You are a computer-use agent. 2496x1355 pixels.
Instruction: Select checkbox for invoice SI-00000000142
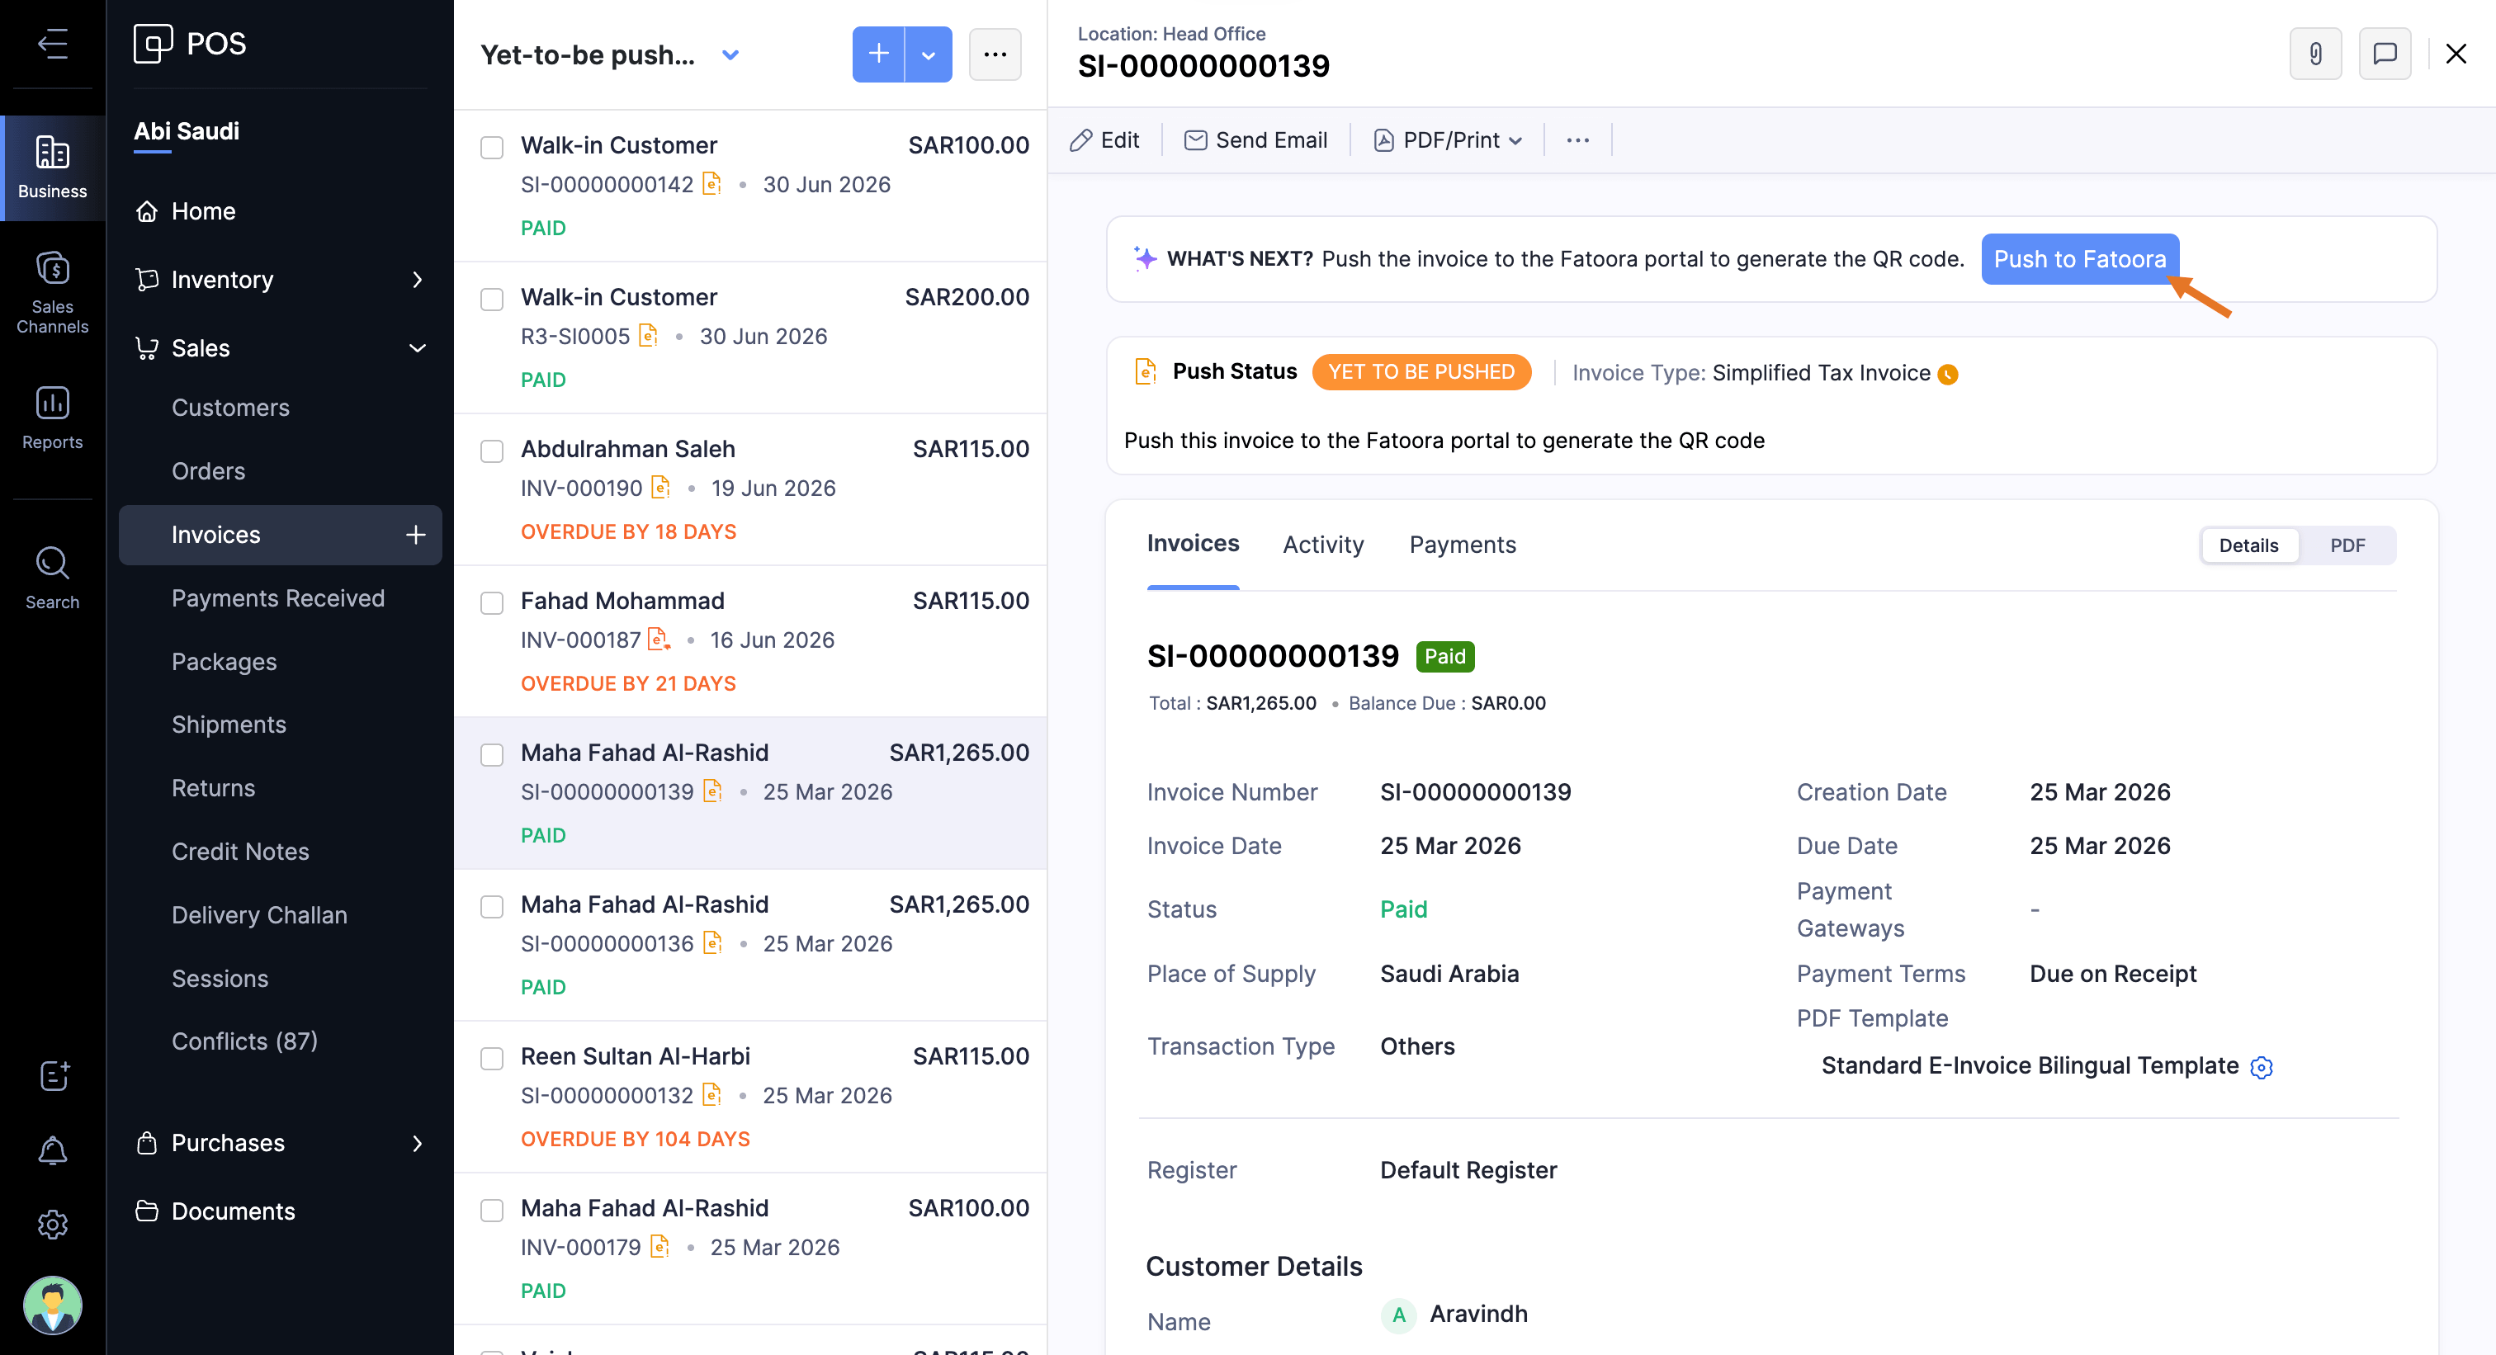tap(492, 147)
